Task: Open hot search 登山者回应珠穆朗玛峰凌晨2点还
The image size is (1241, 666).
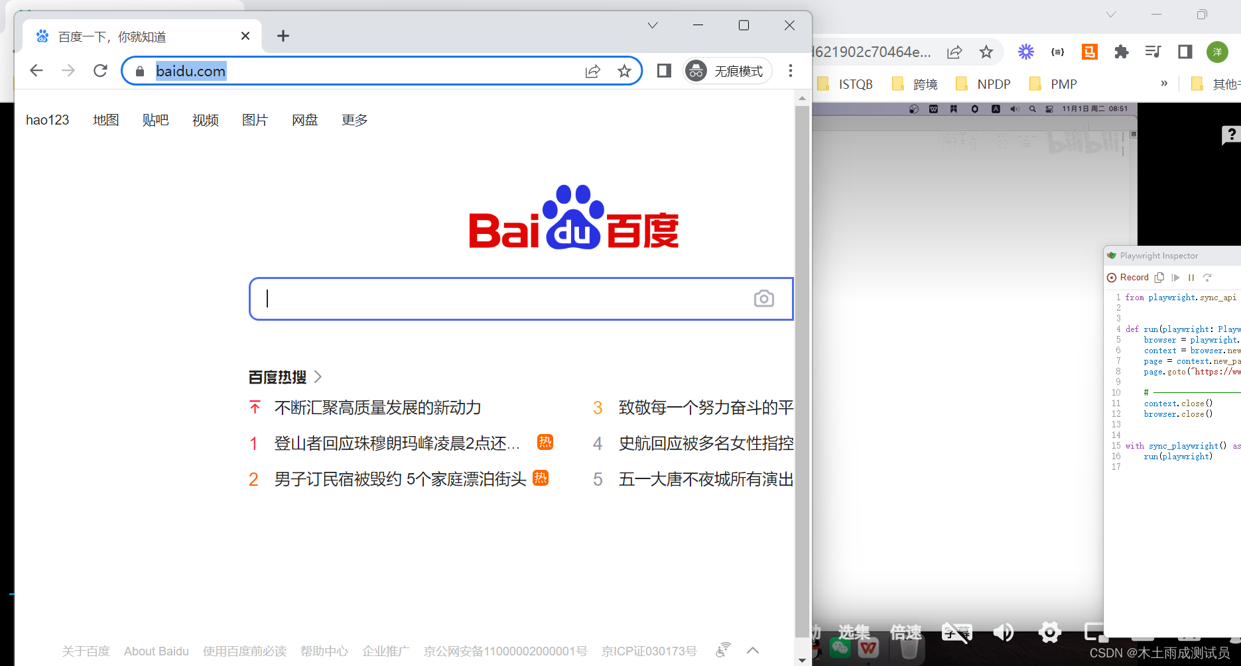Action: coord(397,443)
